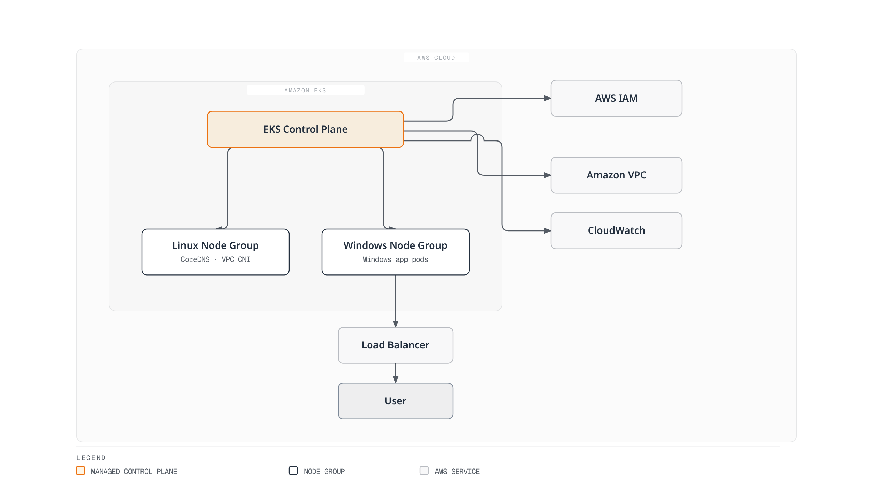
Task: Click the orange Managed Control Plane swatch
Action: point(80,471)
